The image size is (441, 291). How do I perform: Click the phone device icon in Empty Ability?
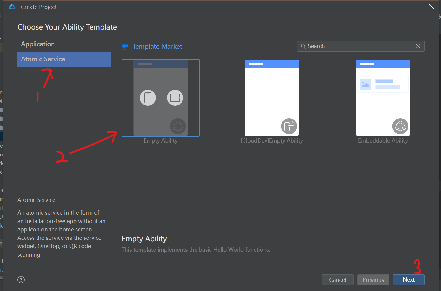[x=148, y=98]
